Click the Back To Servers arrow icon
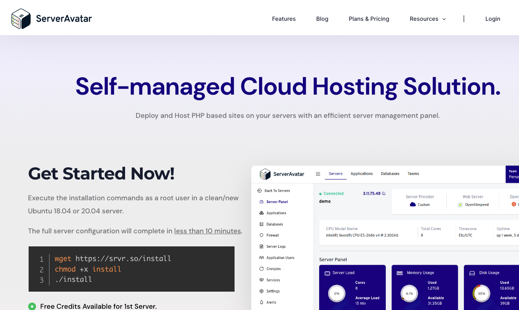Image resolution: width=519 pixels, height=310 pixels. pos(259,190)
